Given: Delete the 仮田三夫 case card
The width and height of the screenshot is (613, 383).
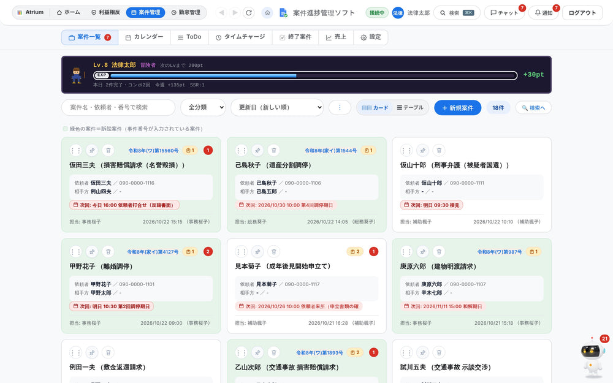Looking at the screenshot, I should (x=109, y=150).
